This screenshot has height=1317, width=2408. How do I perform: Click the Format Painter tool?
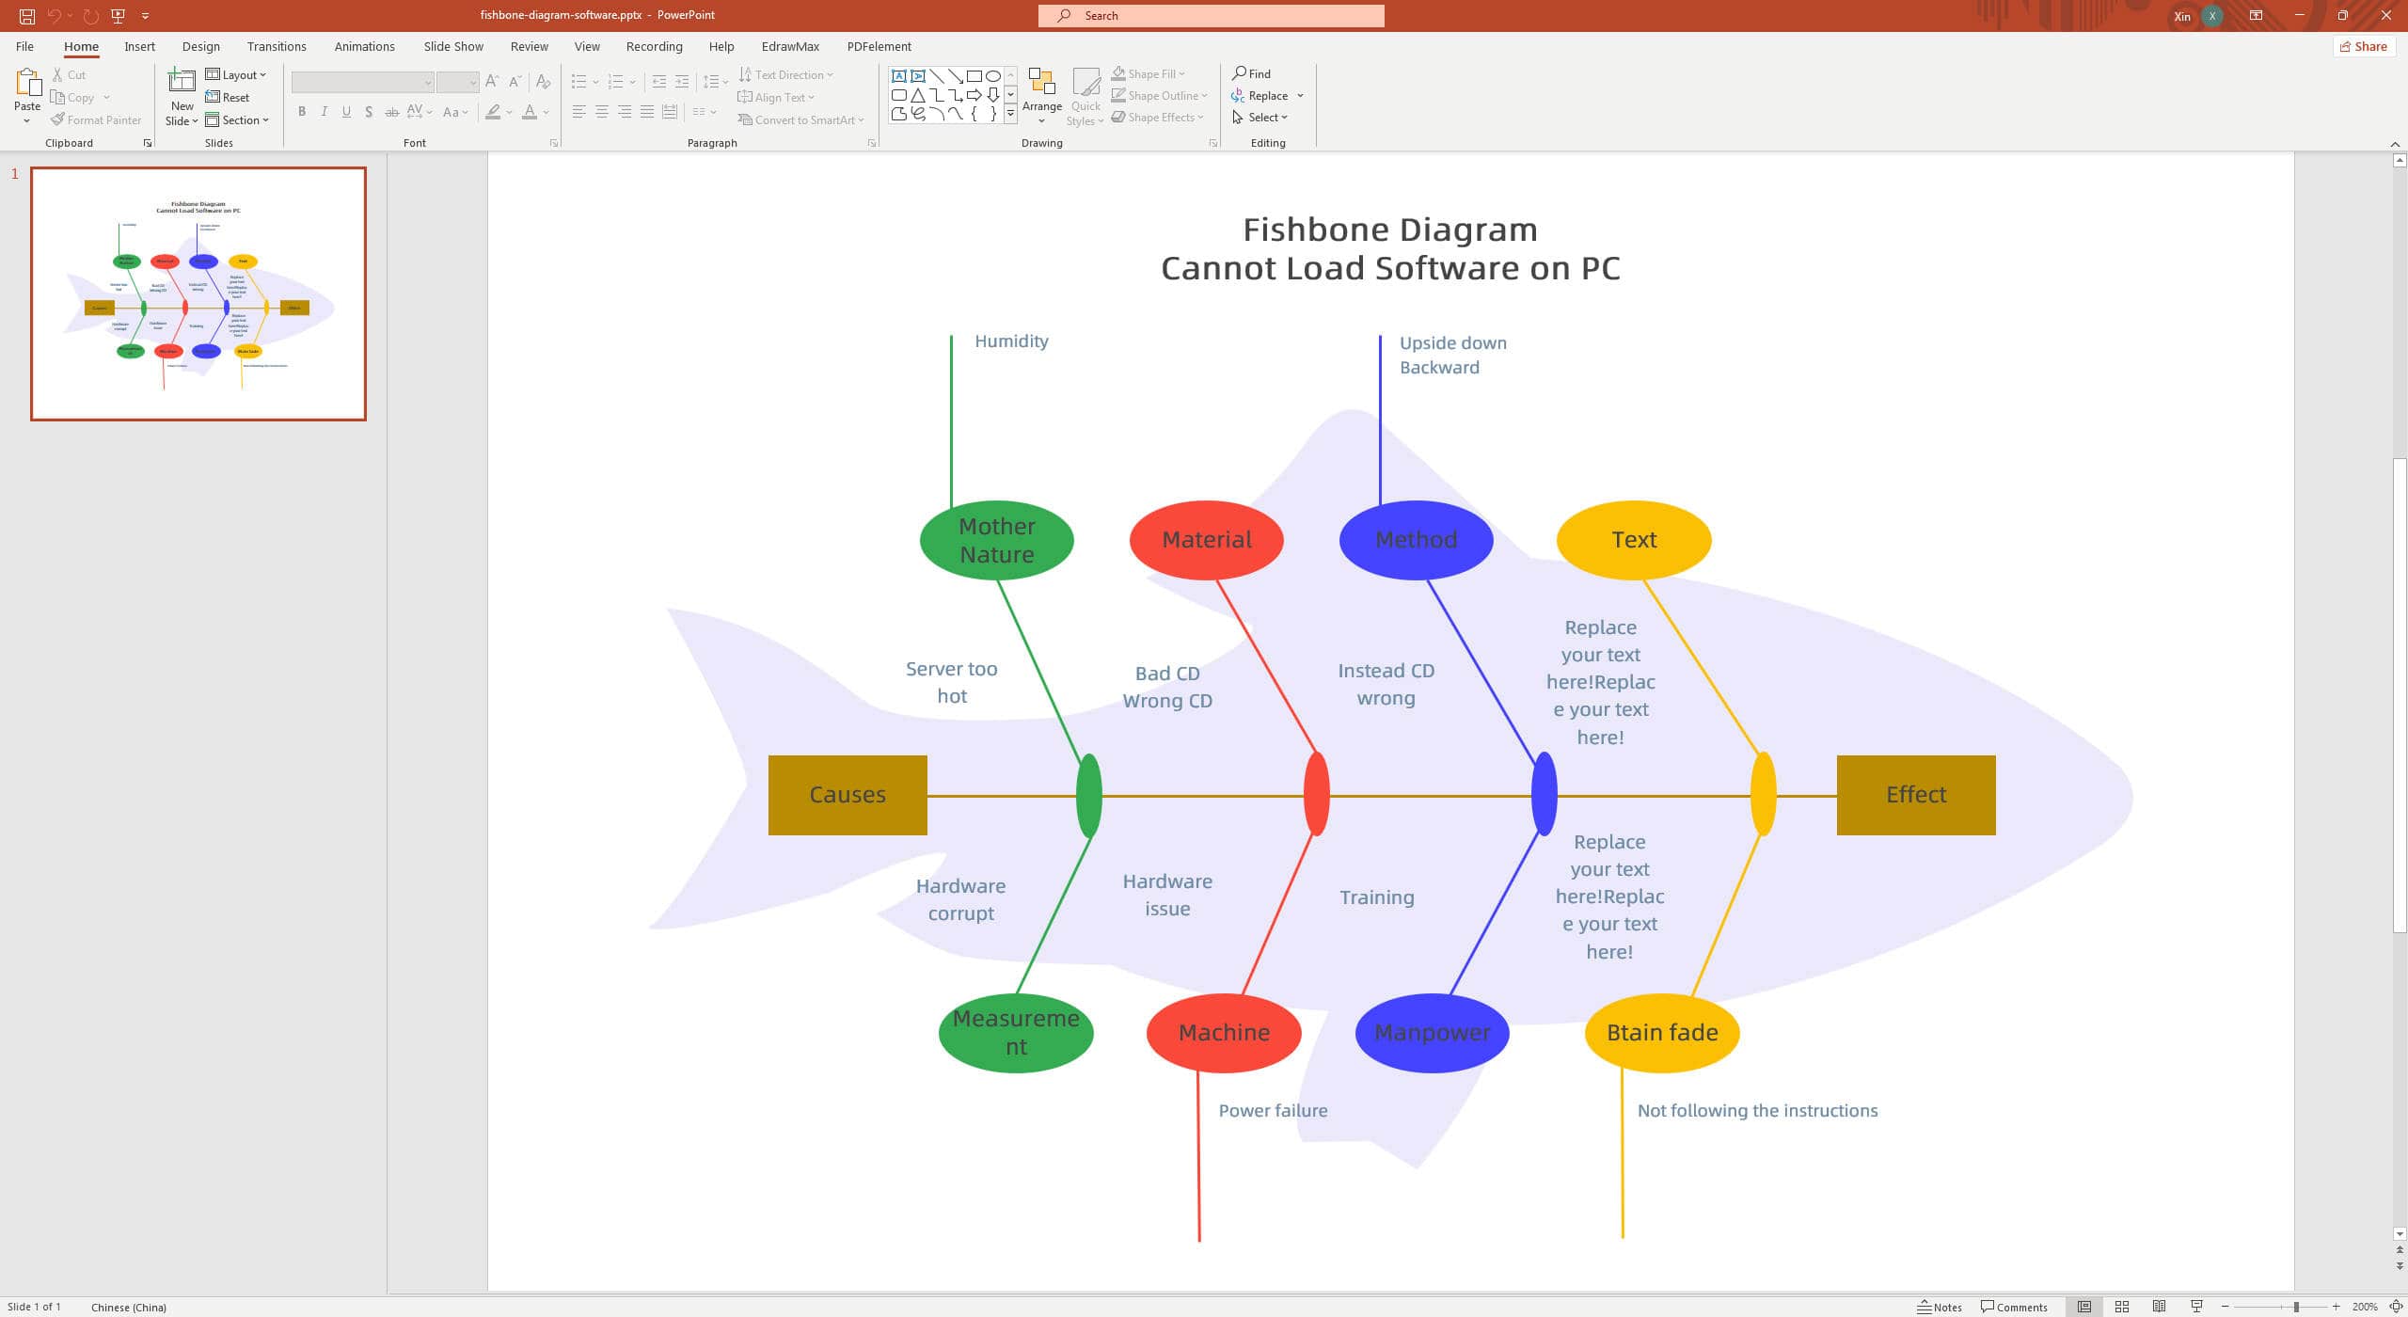[96, 120]
